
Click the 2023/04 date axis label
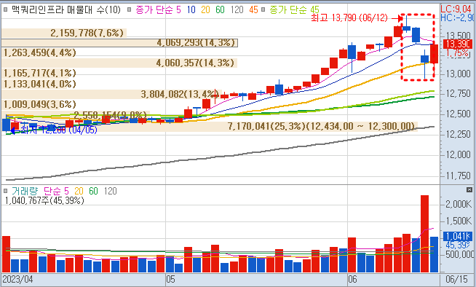17,279
